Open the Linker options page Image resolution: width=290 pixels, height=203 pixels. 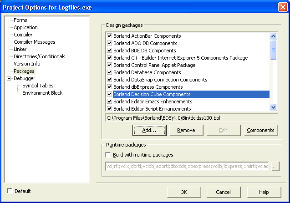point(20,49)
